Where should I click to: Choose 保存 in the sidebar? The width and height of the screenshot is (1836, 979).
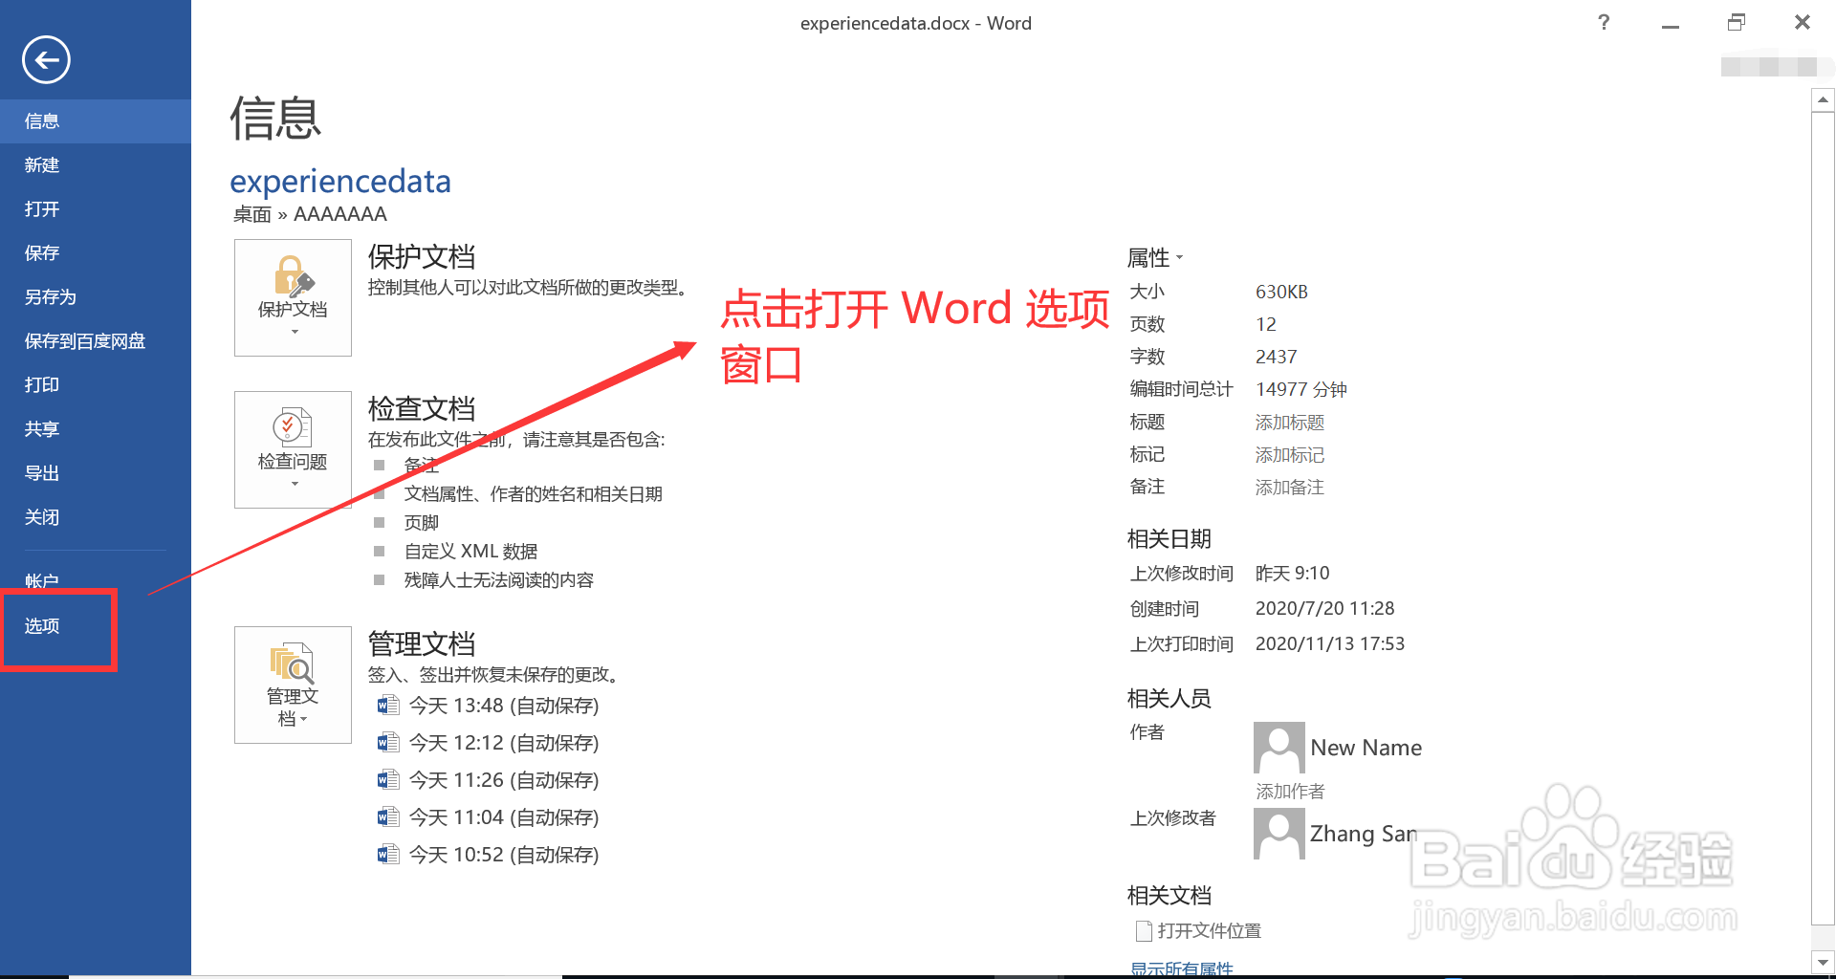tap(96, 253)
